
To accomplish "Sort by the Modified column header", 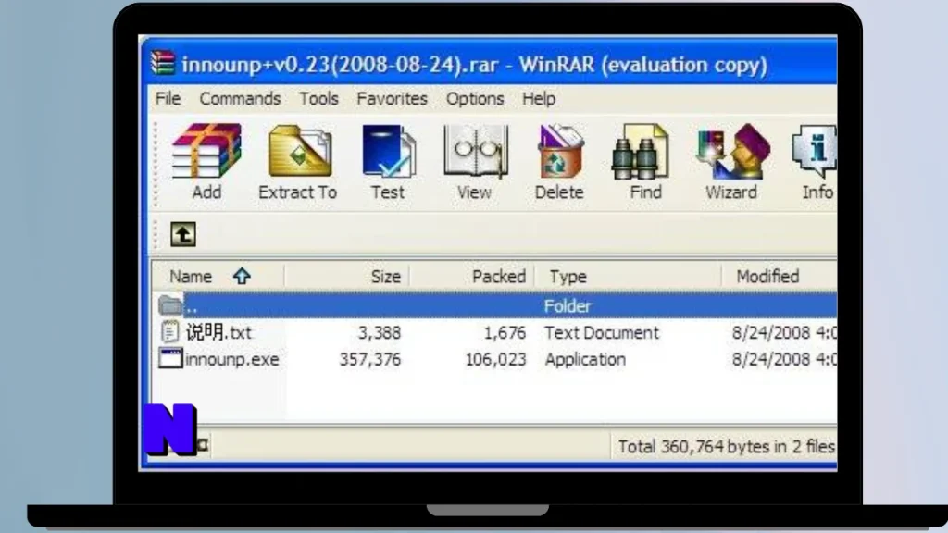I will click(x=767, y=276).
